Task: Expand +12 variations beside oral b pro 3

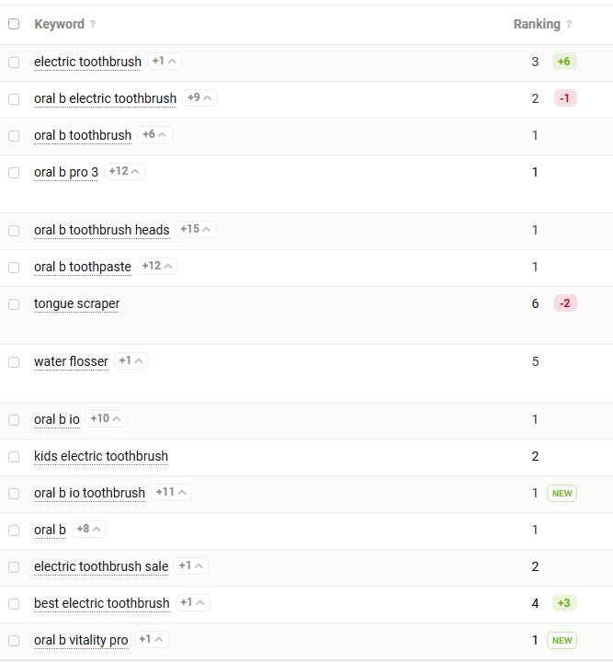Action: 124,171
